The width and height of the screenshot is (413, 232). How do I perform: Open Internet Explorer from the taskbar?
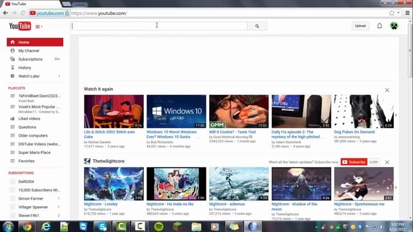46,226
